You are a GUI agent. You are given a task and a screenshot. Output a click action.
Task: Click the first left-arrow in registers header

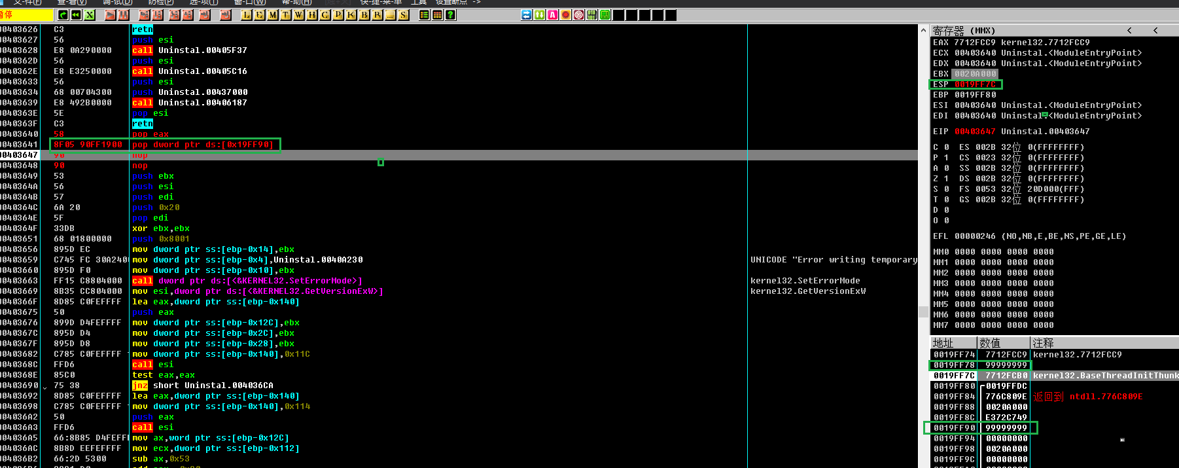point(1129,31)
